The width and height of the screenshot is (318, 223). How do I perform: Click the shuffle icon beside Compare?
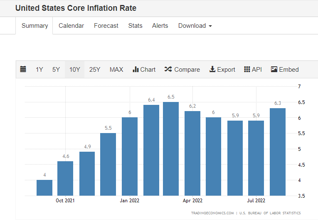[x=168, y=69]
